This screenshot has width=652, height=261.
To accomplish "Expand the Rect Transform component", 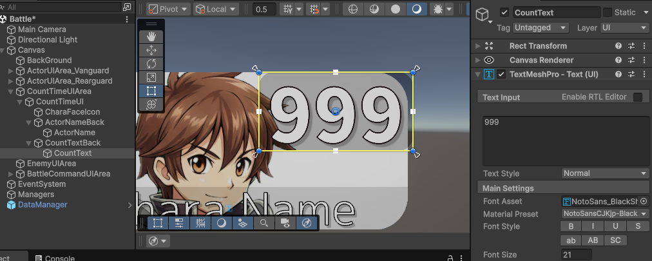I will tap(477, 46).
